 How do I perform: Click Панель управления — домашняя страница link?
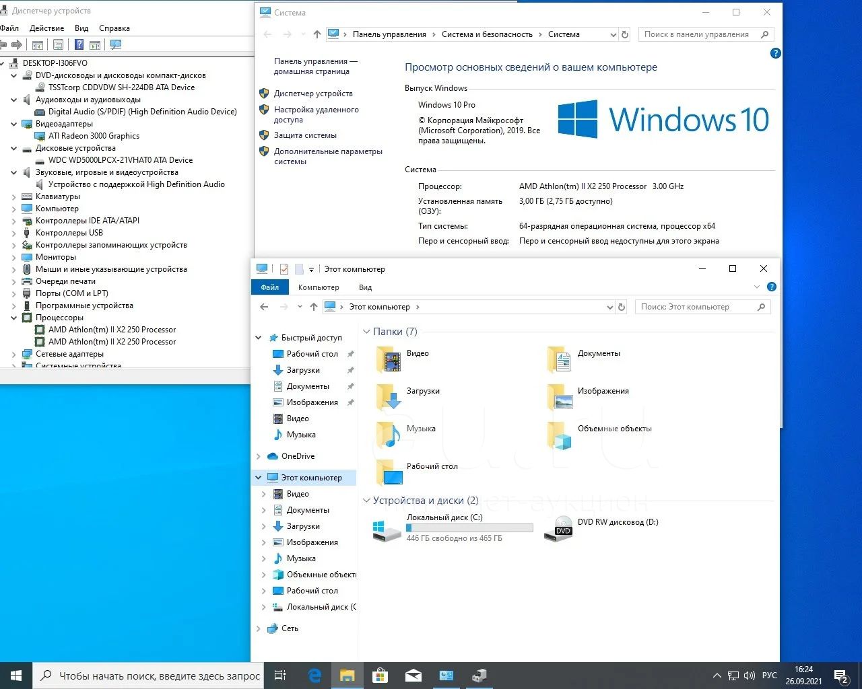[x=315, y=66]
